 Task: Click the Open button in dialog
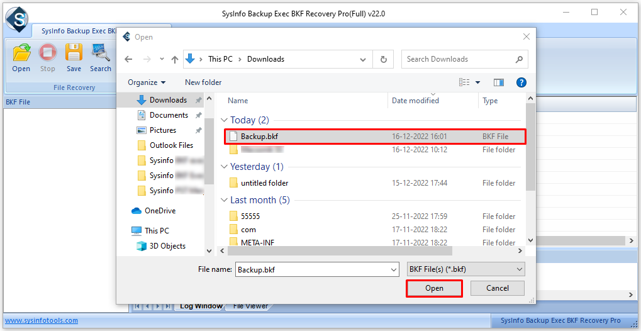pos(434,288)
